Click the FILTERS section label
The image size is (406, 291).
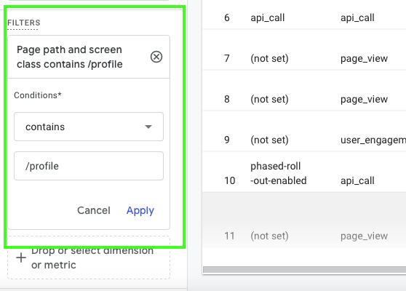(24, 23)
